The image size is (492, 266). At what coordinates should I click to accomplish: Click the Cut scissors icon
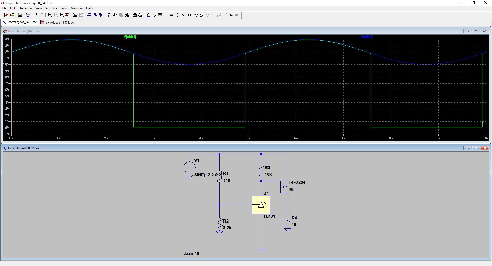pos(109,15)
